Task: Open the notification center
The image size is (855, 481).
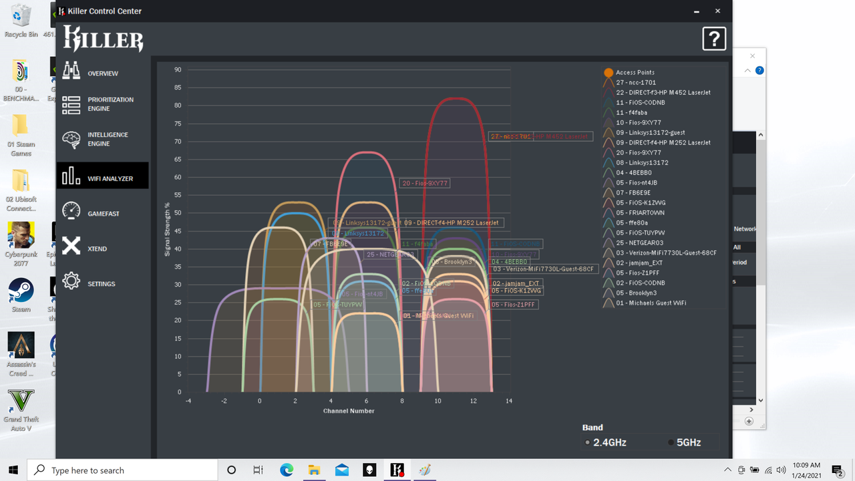Action: pyautogui.click(x=837, y=470)
